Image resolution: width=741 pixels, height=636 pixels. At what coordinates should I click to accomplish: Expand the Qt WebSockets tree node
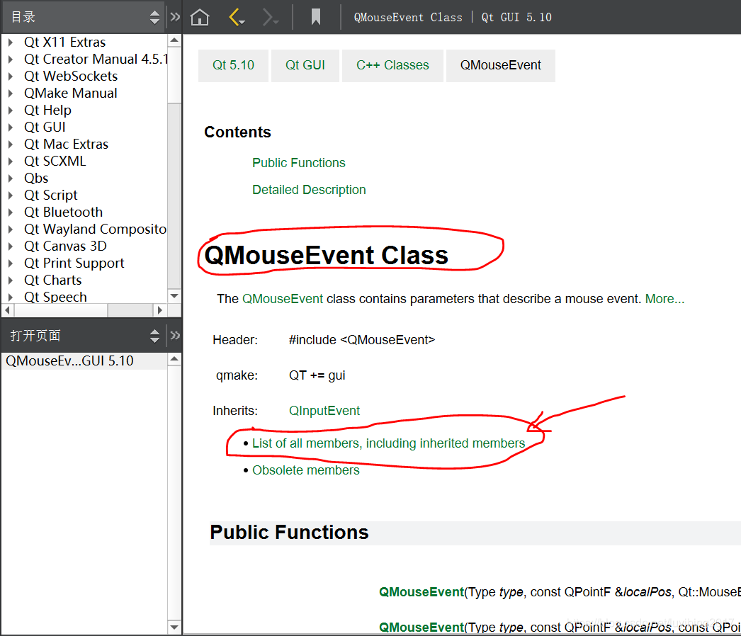[x=11, y=76]
